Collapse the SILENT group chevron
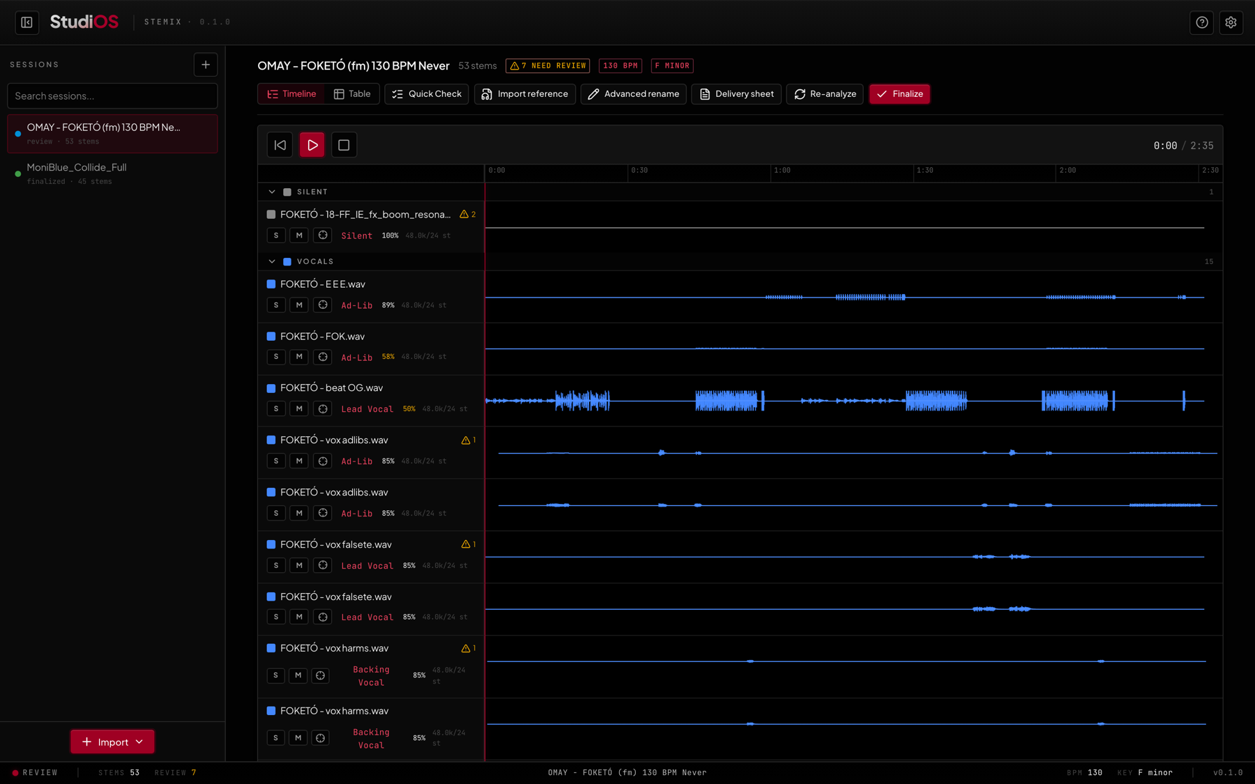 272,192
